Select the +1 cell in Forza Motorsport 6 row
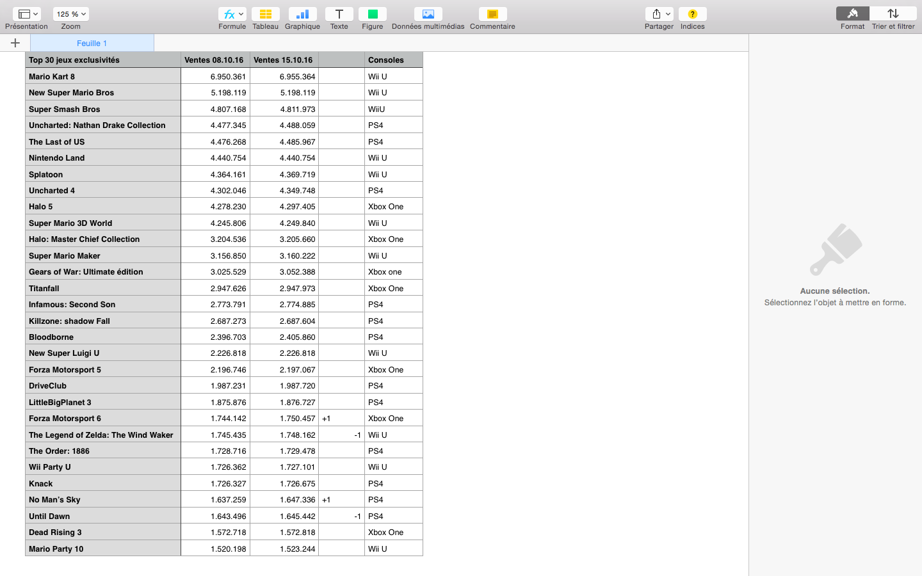The height and width of the screenshot is (576, 922). click(341, 418)
